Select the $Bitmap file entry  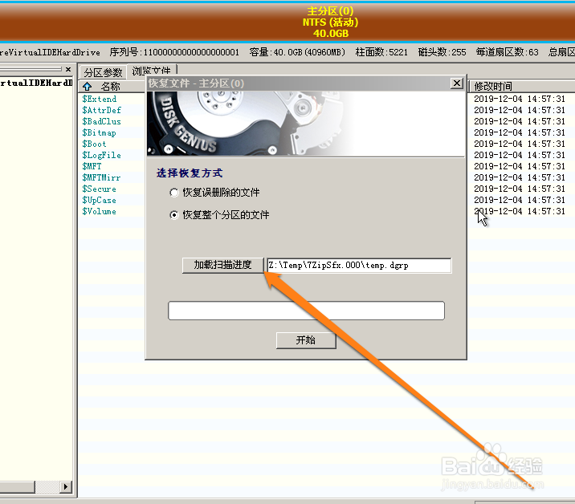coord(99,132)
